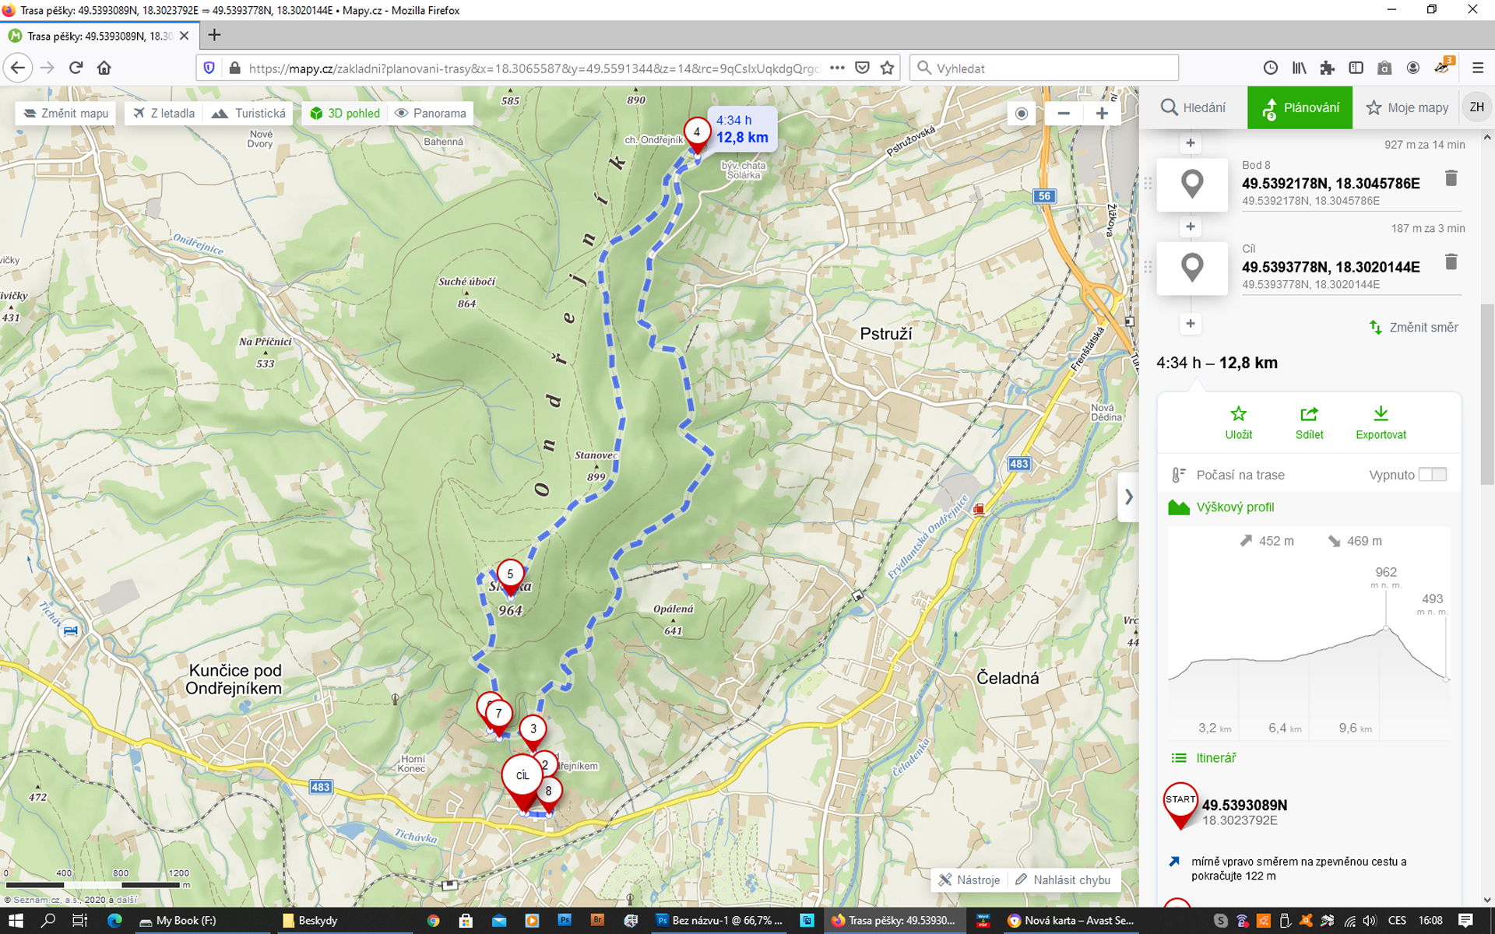Zoom in the map with plus
This screenshot has height=934, width=1495.
coord(1102,113)
